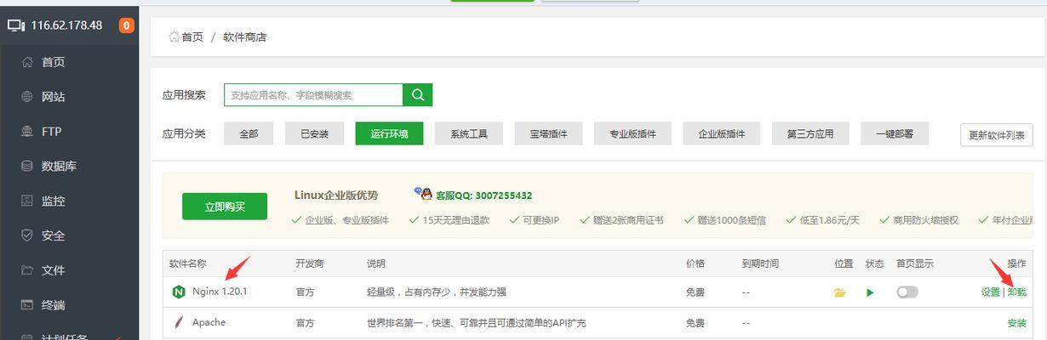Click the terminal icon beside 终端
The width and height of the screenshot is (1047, 340).
pos(27,305)
